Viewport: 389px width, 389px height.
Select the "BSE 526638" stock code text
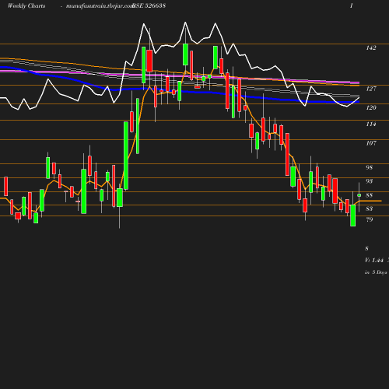(149, 5)
